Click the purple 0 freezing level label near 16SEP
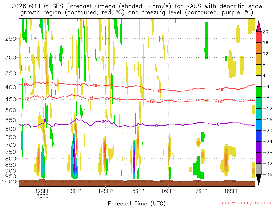275x206 pixels. tap(157, 126)
